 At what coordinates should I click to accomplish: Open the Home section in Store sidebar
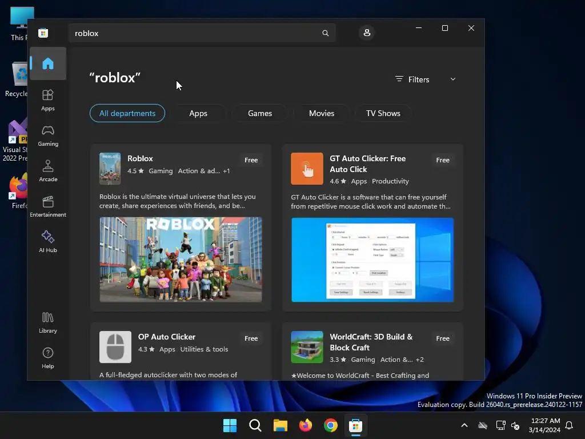point(48,63)
